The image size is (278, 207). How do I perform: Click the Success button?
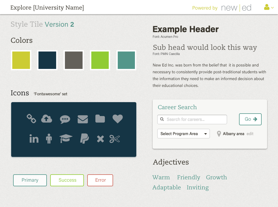67,180
